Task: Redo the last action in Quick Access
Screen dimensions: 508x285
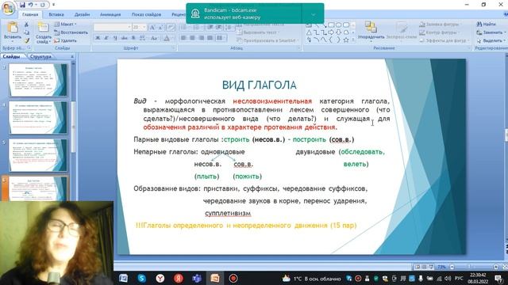Action: point(42,5)
